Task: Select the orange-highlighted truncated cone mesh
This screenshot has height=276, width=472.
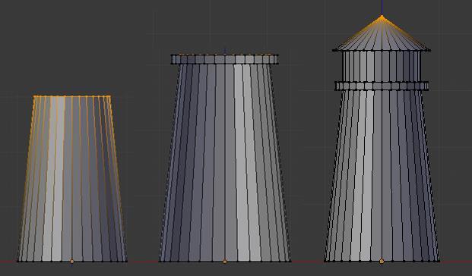Action: (x=72, y=178)
